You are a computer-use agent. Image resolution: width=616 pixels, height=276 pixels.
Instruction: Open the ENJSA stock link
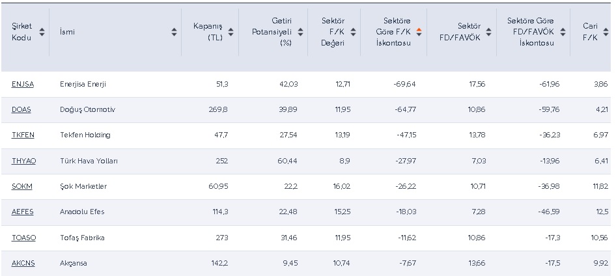point(22,84)
